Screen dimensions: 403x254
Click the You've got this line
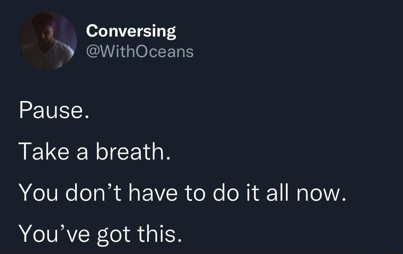[100, 233]
